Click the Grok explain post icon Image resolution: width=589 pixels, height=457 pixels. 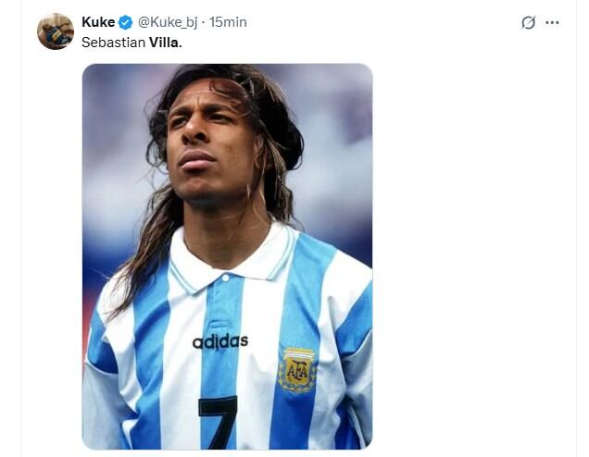(x=528, y=22)
